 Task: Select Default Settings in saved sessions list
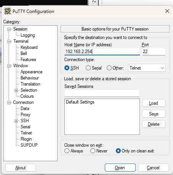[80, 102]
